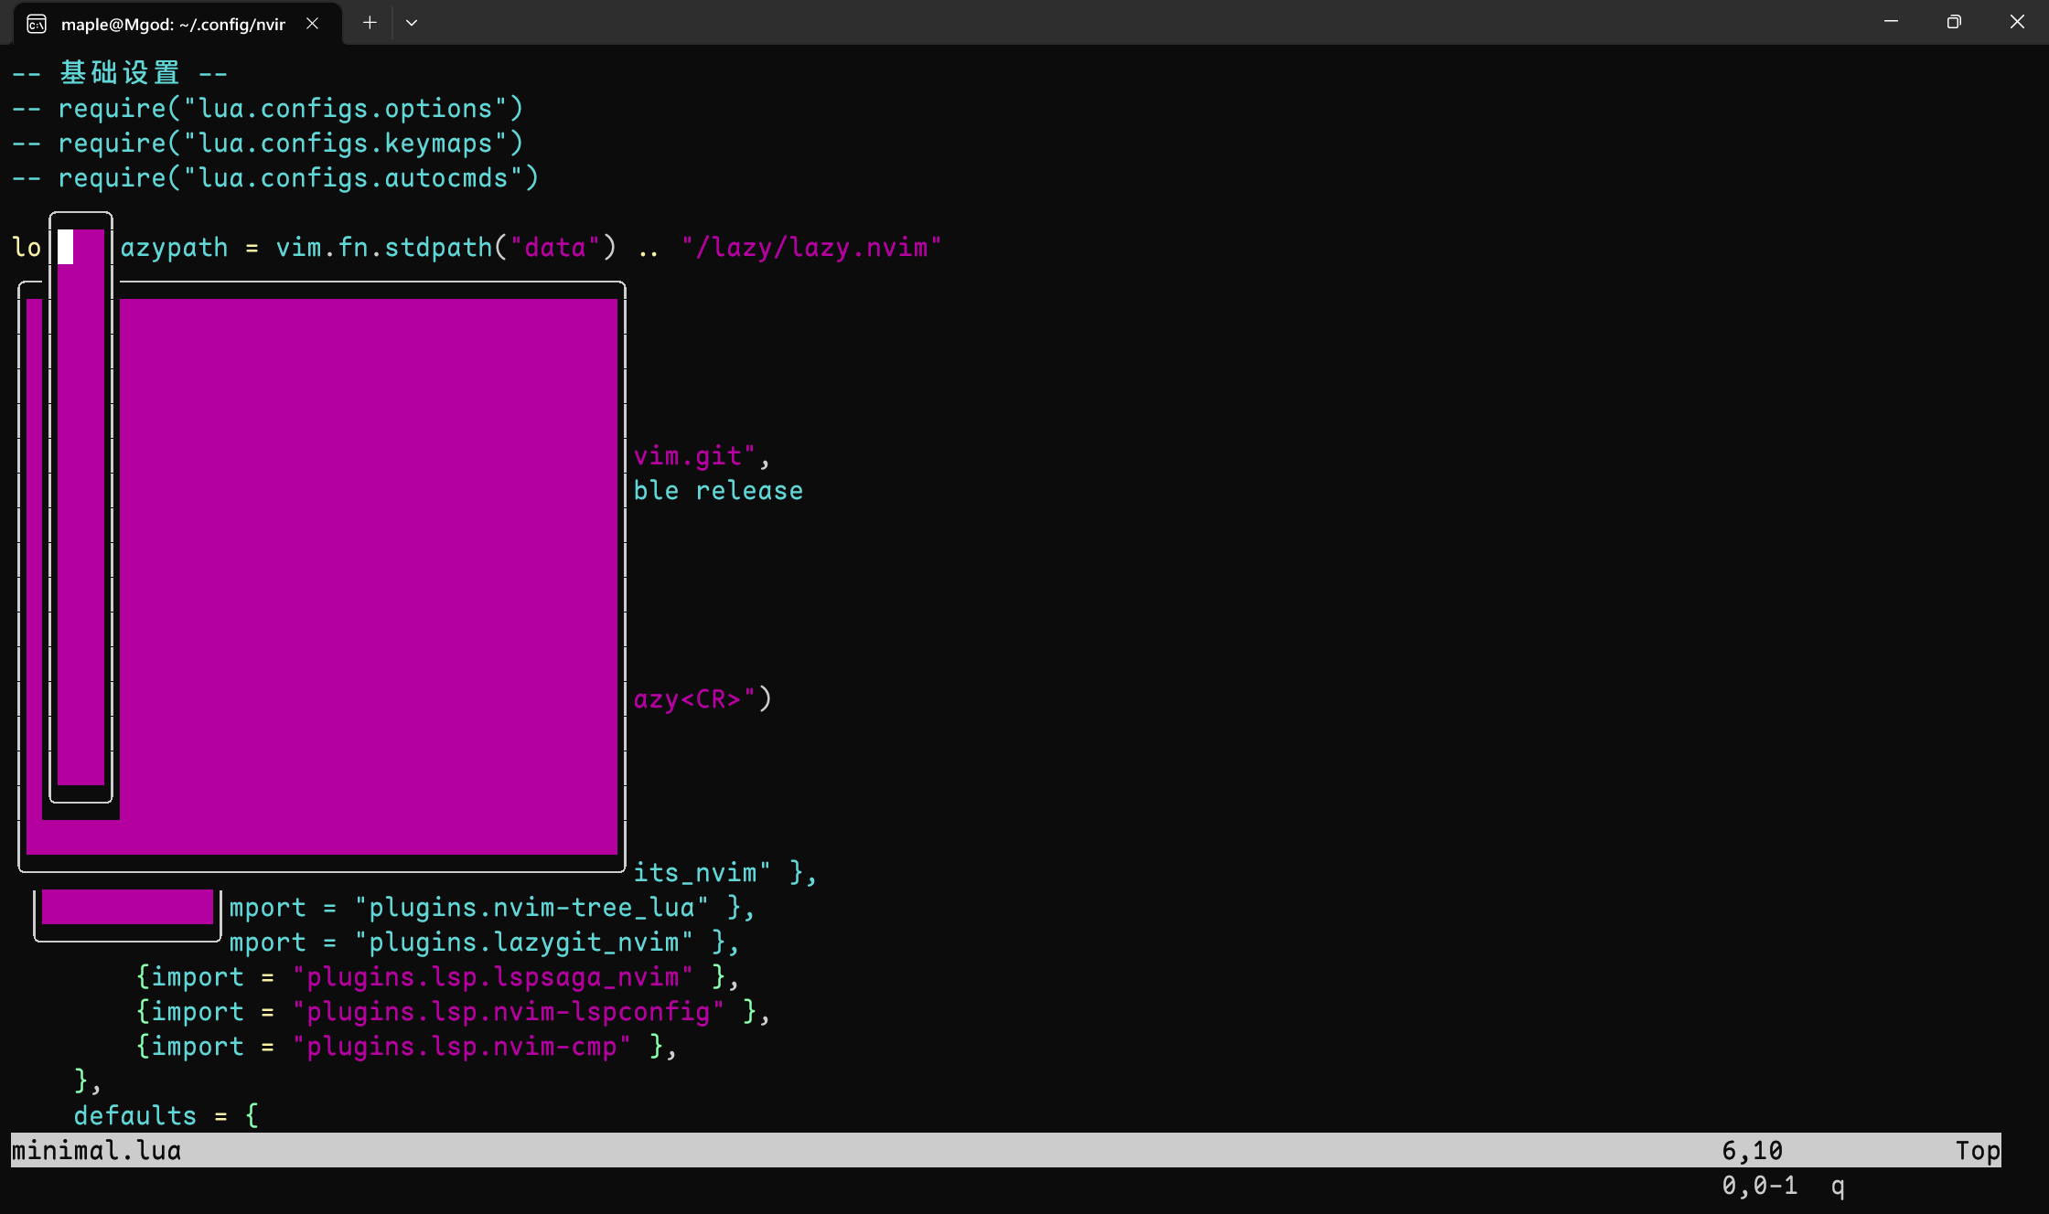
Task: Click the small magenta swatch near plugins.nvim-tree_lua line
Action: pyautogui.click(x=126, y=907)
